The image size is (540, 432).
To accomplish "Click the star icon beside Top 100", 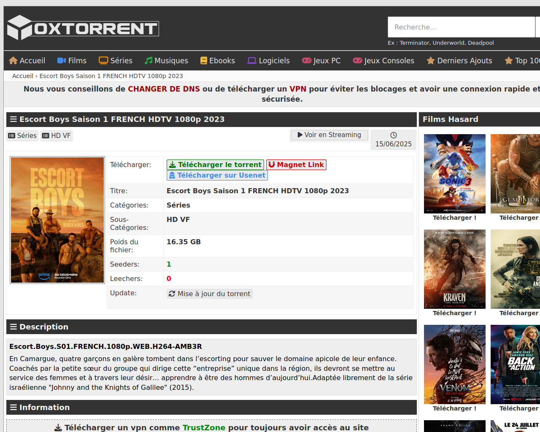I will click(x=509, y=60).
